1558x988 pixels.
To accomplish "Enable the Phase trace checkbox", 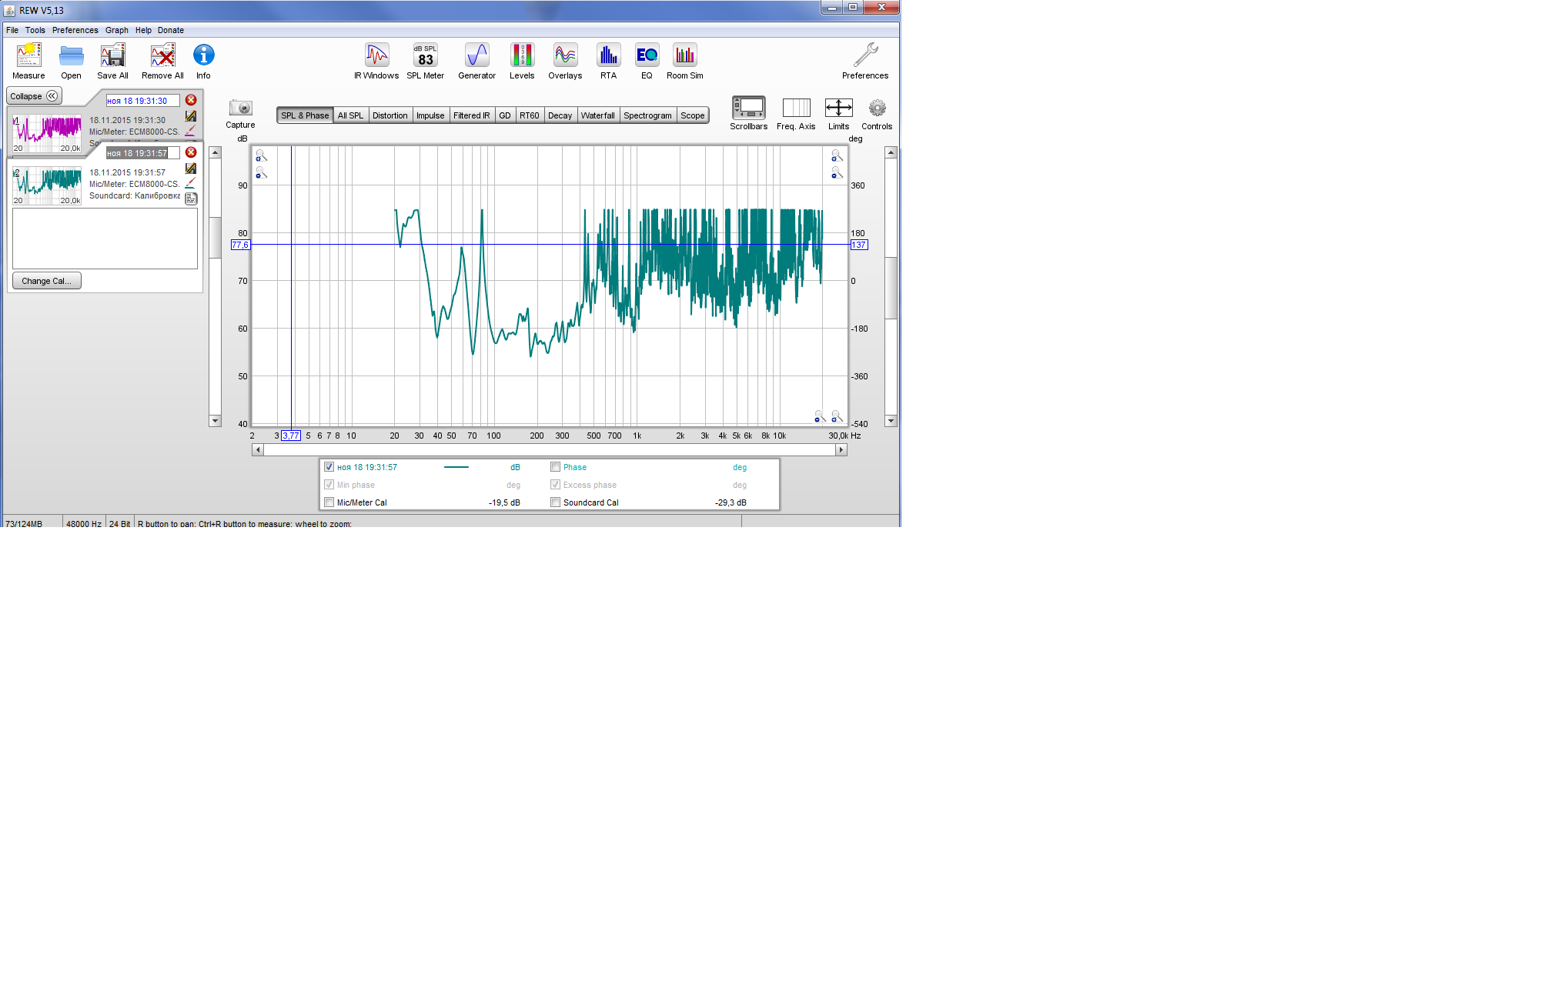I will pyautogui.click(x=555, y=467).
